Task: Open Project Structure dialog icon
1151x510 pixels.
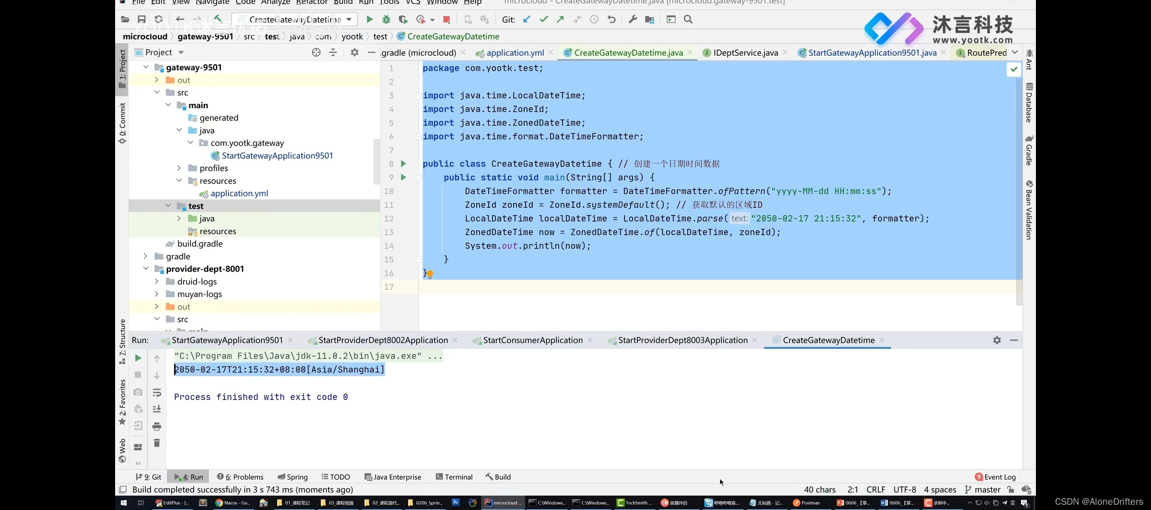Action: pyautogui.click(x=650, y=20)
